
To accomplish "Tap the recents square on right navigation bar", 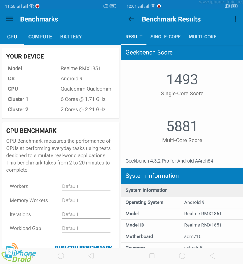I will [x=152, y=256].
